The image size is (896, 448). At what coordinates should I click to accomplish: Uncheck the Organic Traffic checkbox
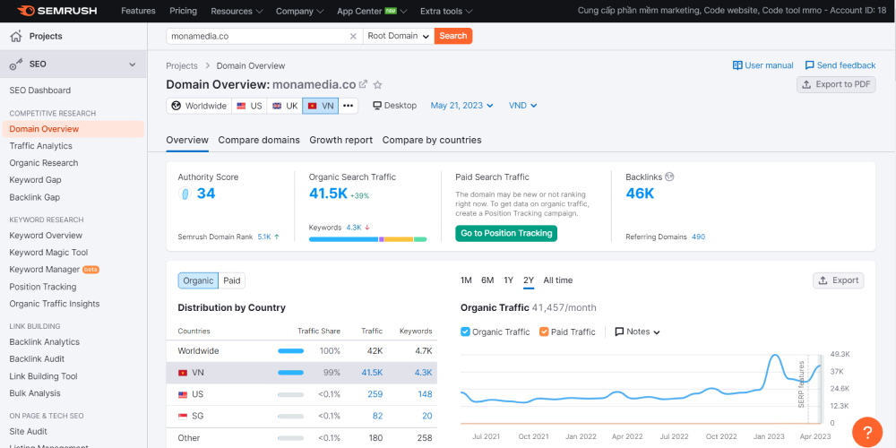coord(465,332)
